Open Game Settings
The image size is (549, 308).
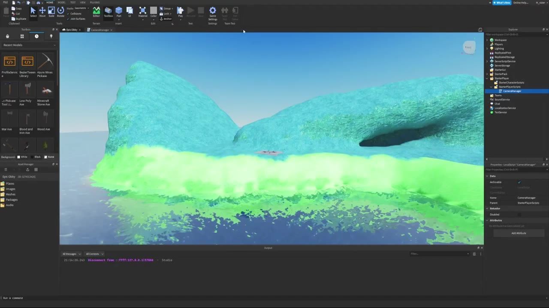[213, 14]
